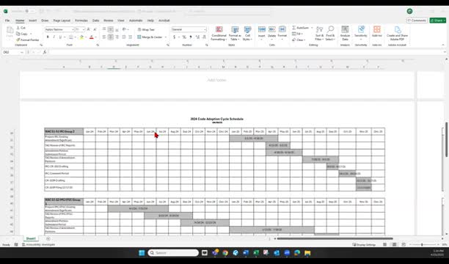449x264 pixels.
Task: Apply the yellow fill color
Action: [81, 37]
